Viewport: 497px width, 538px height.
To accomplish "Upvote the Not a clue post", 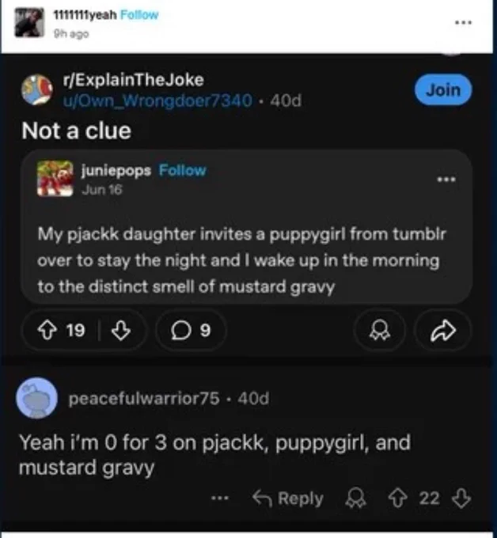I will click(x=47, y=330).
